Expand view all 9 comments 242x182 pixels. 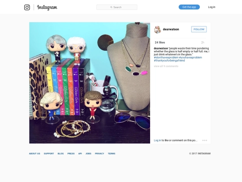coord(166,66)
